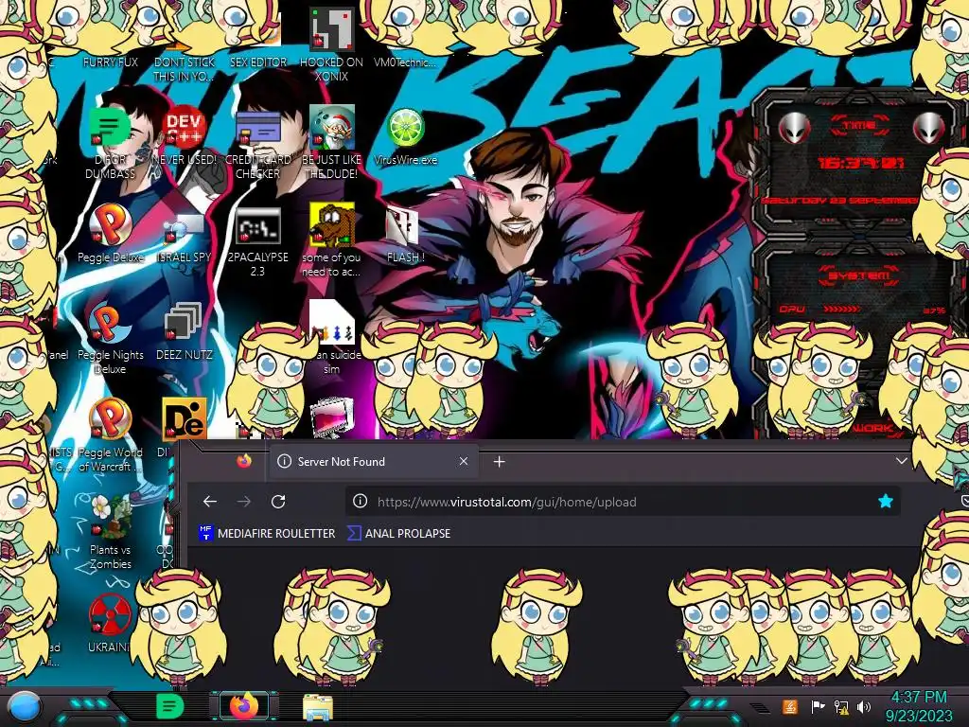Click the Firefox logo in the tab bar
Image resolution: width=969 pixels, height=727 pixels.
pyautogui.click(x=244, y=461)
